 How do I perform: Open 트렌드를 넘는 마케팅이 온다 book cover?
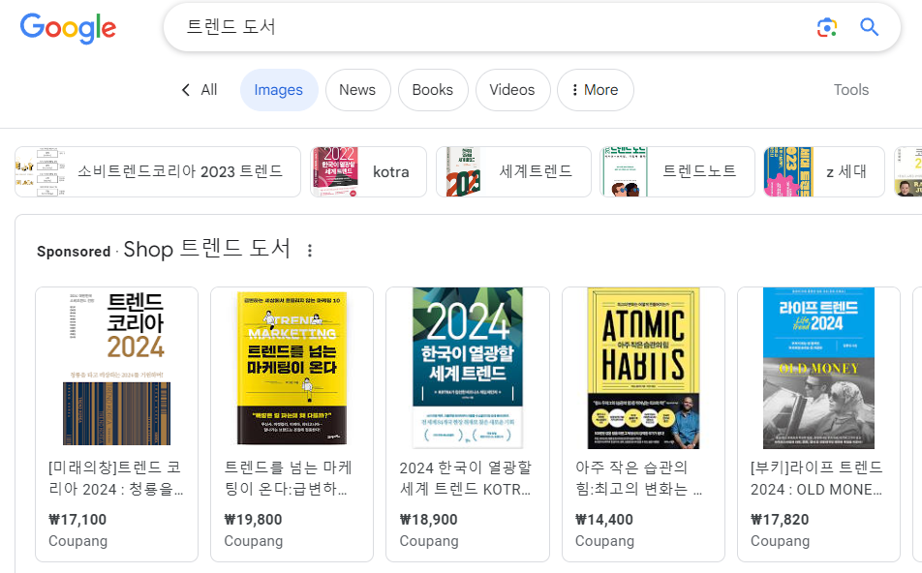pos(292,369)
